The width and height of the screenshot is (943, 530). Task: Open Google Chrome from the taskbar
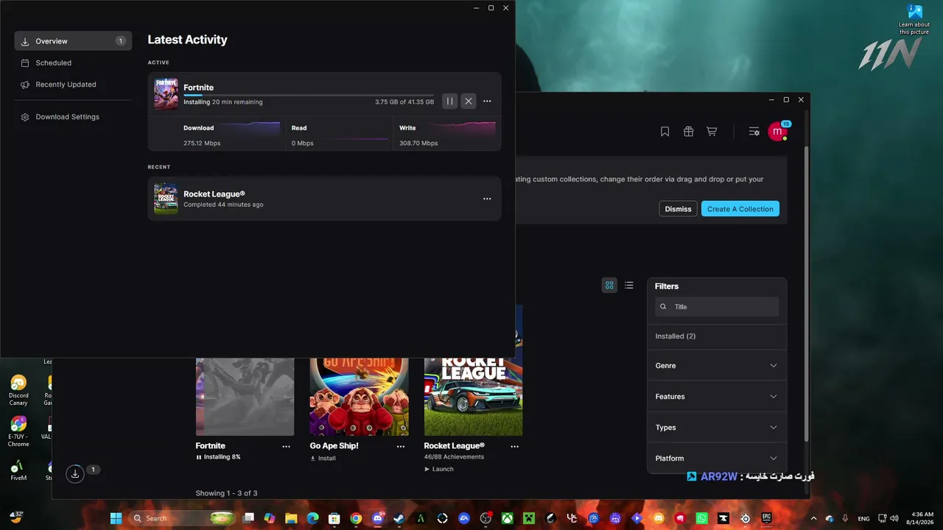(356, 518)
